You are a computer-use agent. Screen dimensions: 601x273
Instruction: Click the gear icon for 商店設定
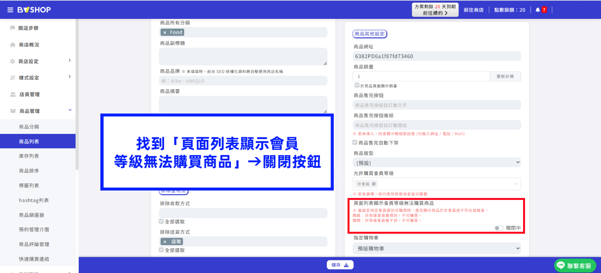(x=13, y=62)
